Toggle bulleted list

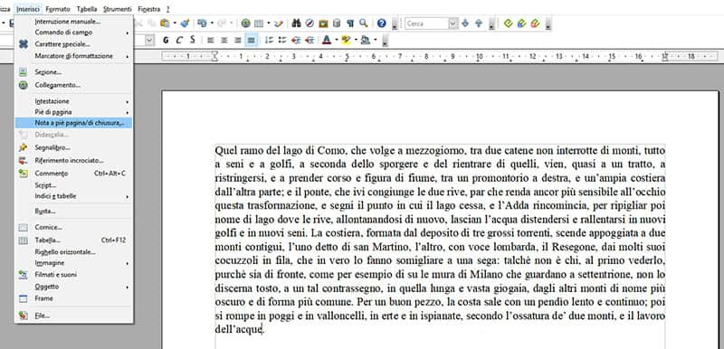click(282, 40)
